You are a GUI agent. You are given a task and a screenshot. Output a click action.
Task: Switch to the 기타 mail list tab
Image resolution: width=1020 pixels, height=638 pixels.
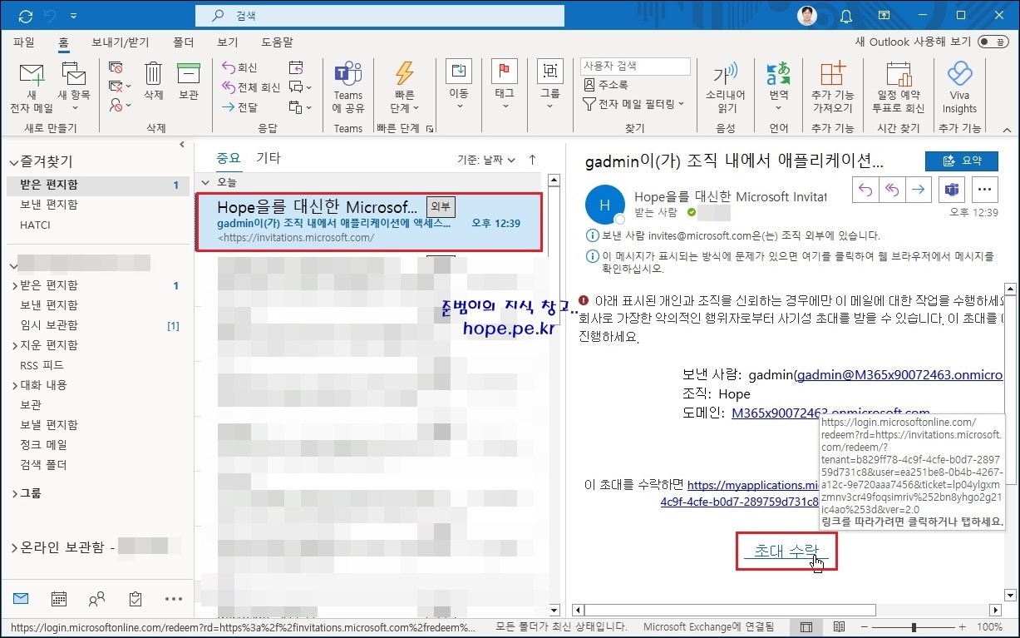(269, 158)
